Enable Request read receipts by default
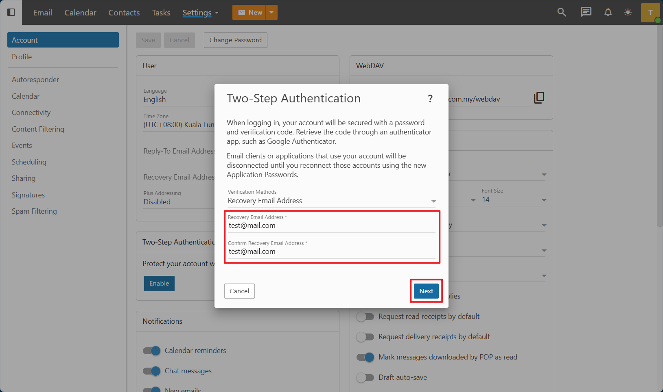This screenshot has height=392, width=663. tap(365, 316)
